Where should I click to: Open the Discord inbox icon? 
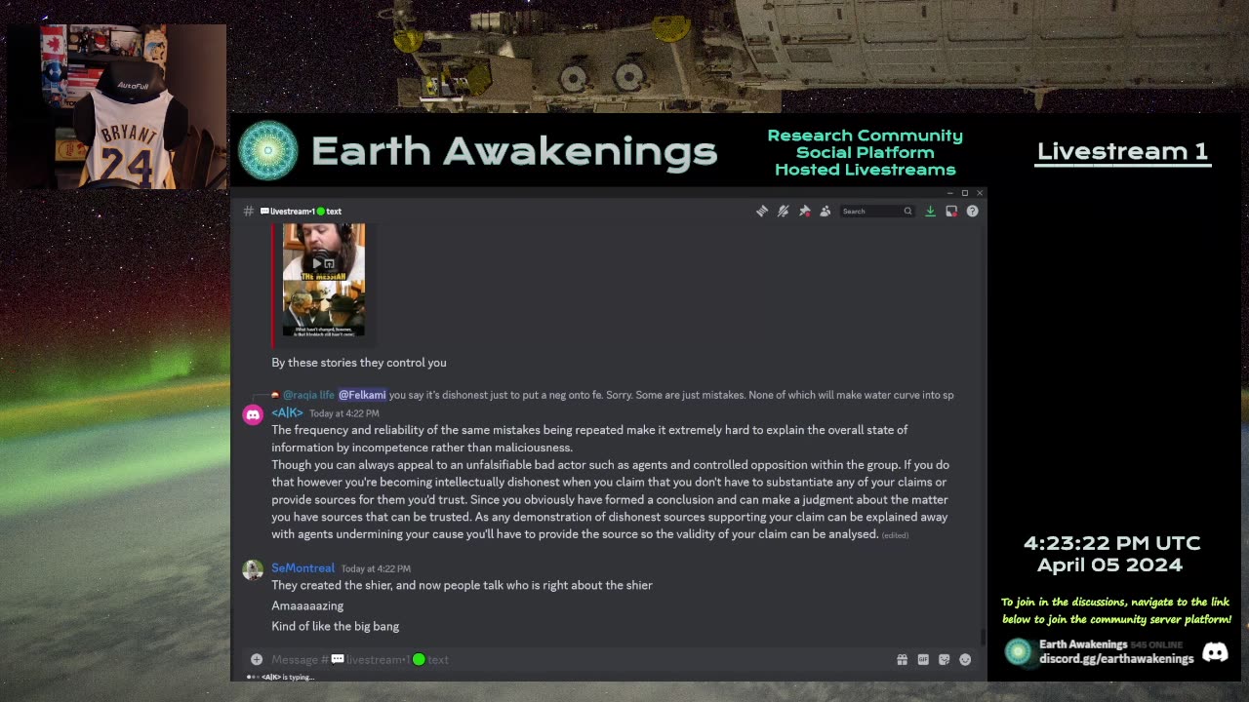click(x=951, y=211)
